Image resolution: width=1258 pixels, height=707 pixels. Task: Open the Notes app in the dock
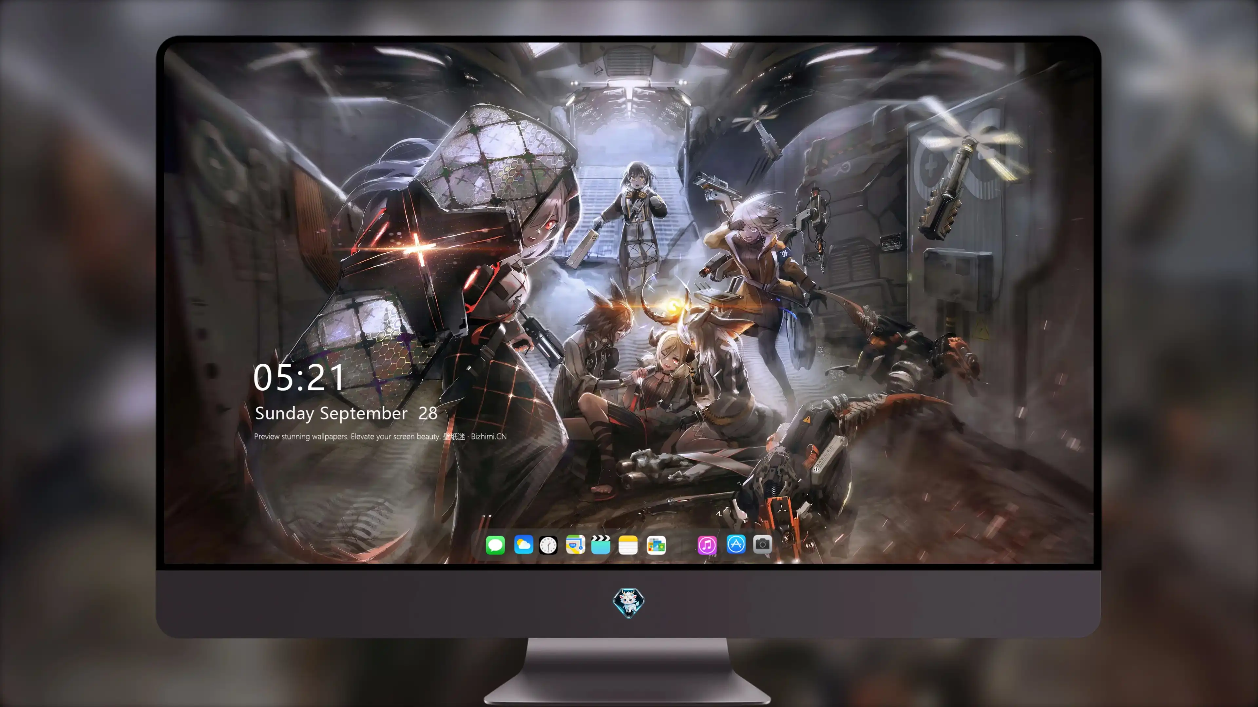pos(628,545)
